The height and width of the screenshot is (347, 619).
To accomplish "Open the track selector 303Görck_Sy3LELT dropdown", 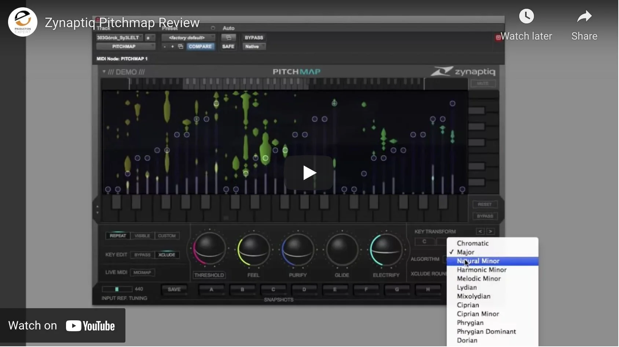I will (x=120, y=37).
